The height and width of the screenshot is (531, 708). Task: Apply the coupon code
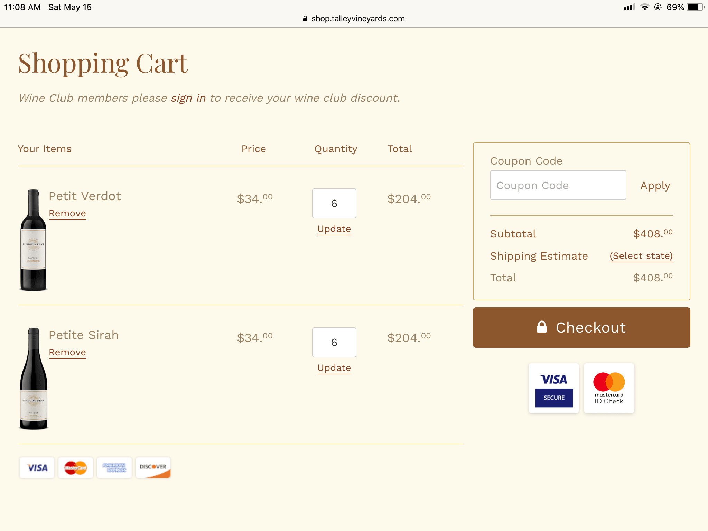655,186
